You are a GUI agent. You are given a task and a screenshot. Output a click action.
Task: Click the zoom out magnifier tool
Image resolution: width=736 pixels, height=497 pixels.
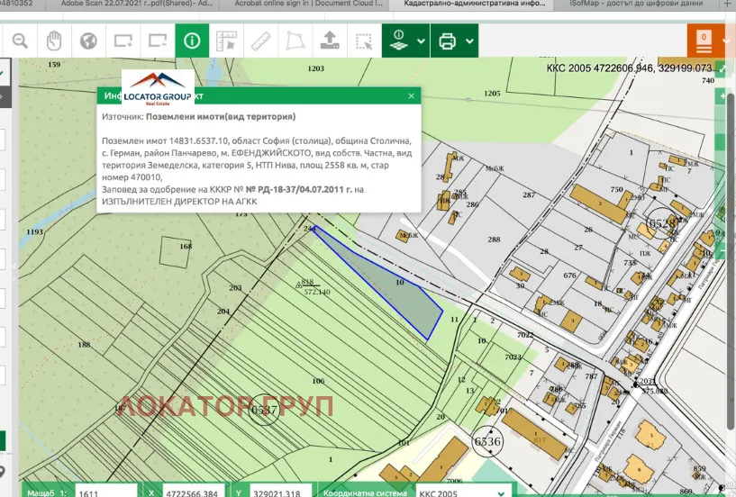point(20,41)
